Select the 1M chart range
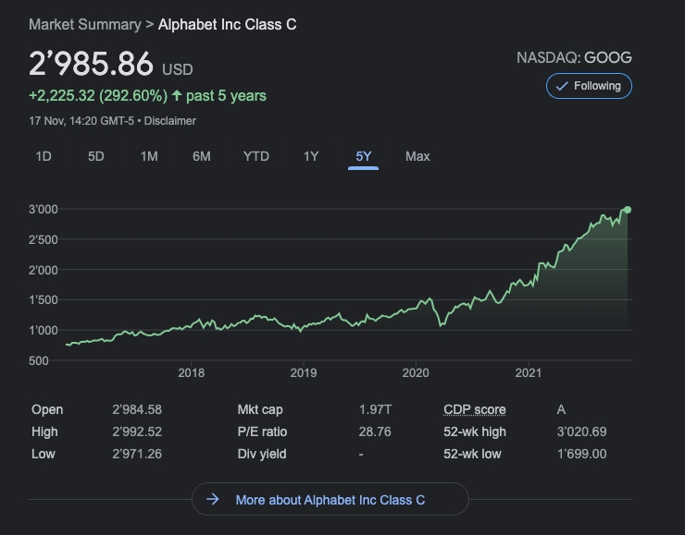The width and height of the screenshot is (685, 535). click(149, 156)
